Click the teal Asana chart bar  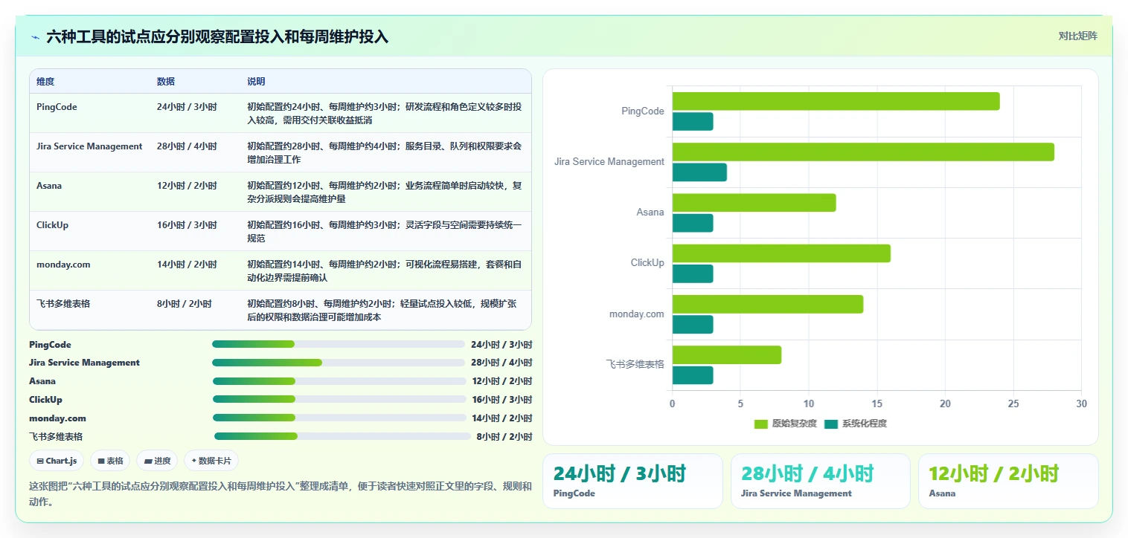(693, 223)
